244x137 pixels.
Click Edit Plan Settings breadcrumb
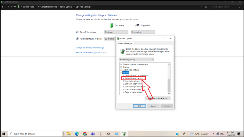[83, 7]
